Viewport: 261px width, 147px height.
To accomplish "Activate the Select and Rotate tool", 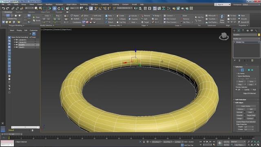I will coord(59,8).
